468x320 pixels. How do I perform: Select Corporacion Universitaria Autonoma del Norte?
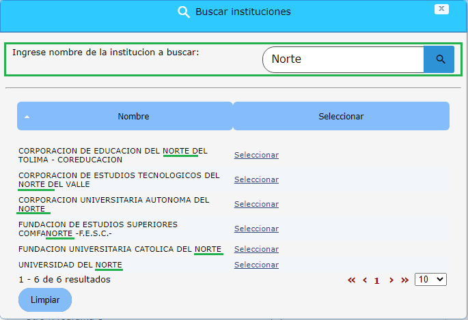256,204
